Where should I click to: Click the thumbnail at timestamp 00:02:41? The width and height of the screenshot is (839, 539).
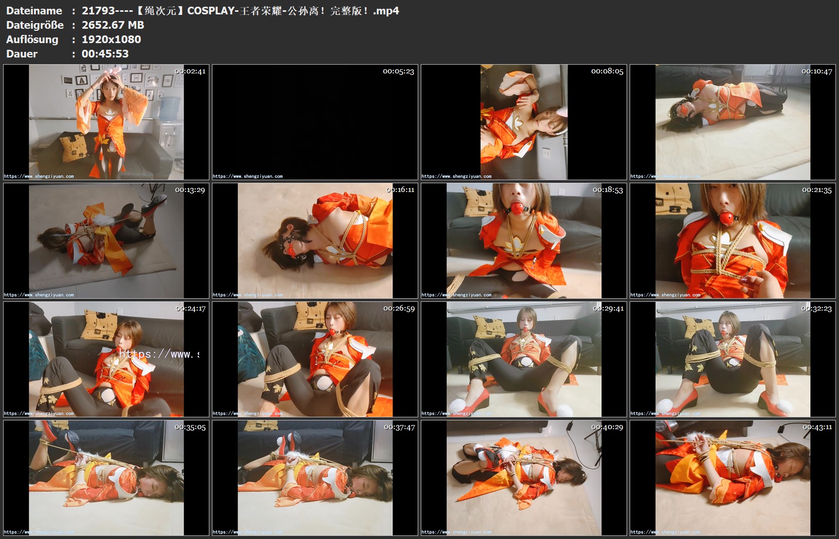[106, 122]
